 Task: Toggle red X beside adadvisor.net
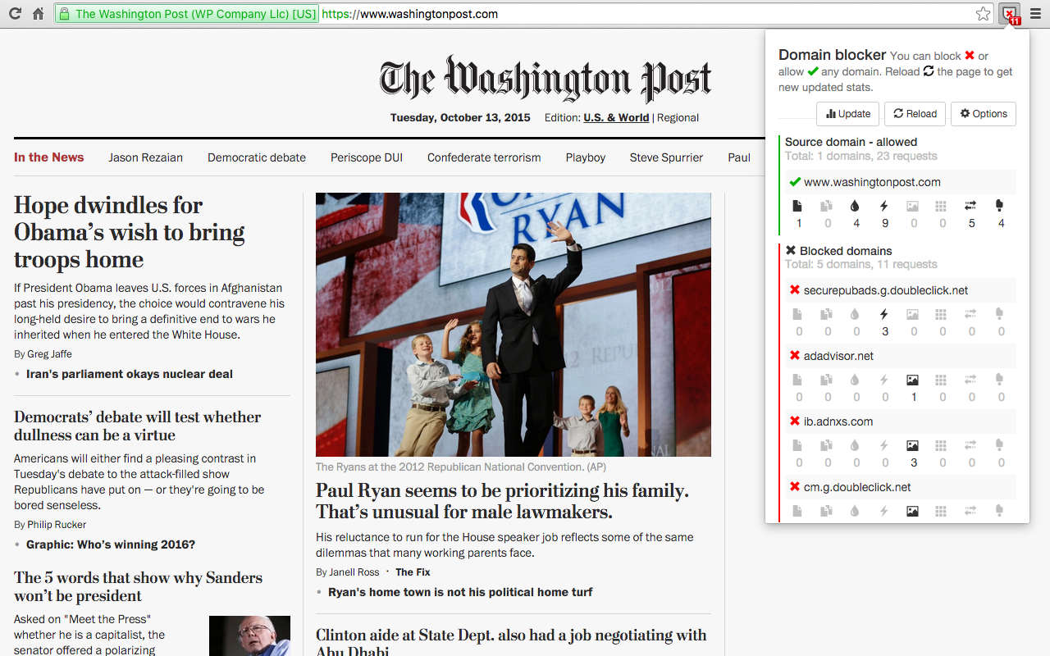coord(794,356)
